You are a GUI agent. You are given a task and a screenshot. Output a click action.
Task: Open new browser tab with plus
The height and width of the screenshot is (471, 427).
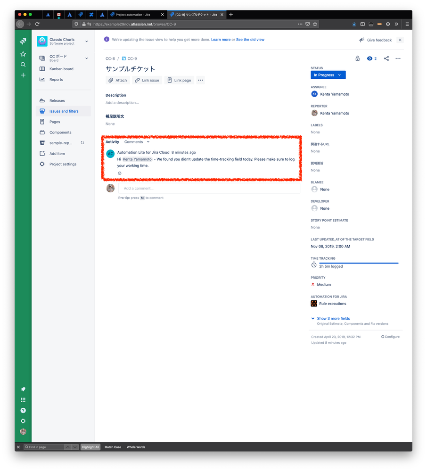231,15
